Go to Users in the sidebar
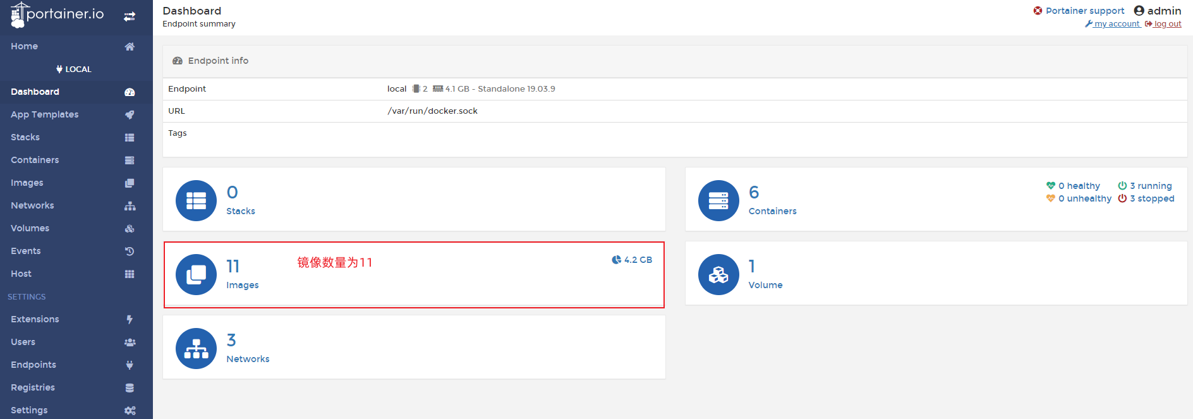The image size is (1193, 419). 76,342
